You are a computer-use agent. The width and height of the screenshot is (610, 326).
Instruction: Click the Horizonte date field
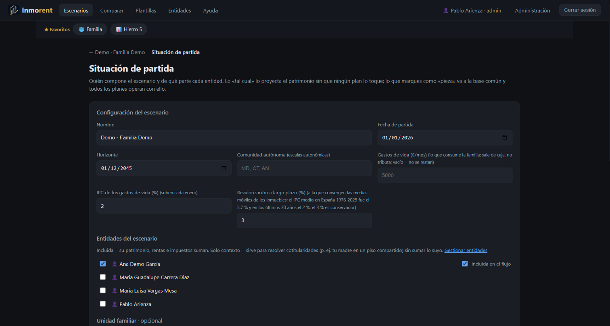pyautogui.click(x=164, y=168)
